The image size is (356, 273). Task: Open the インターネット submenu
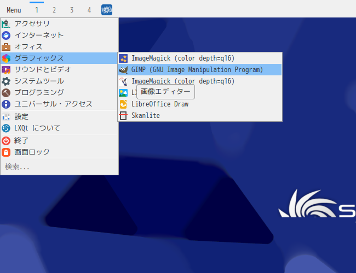point(59,35)
